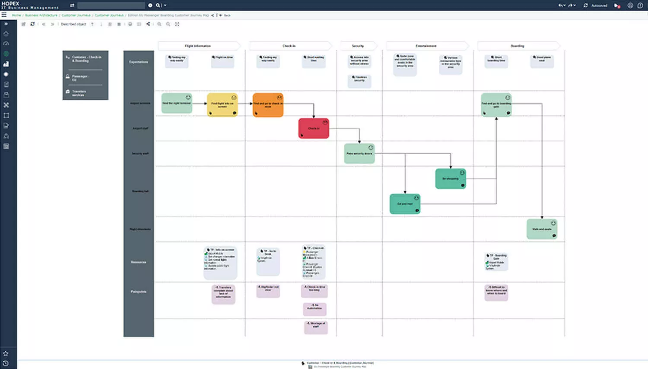Select Boarding phase header

point(518,46)
